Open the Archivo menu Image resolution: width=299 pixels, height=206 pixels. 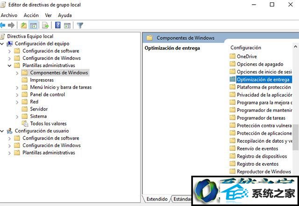click(x=9, y=15)
